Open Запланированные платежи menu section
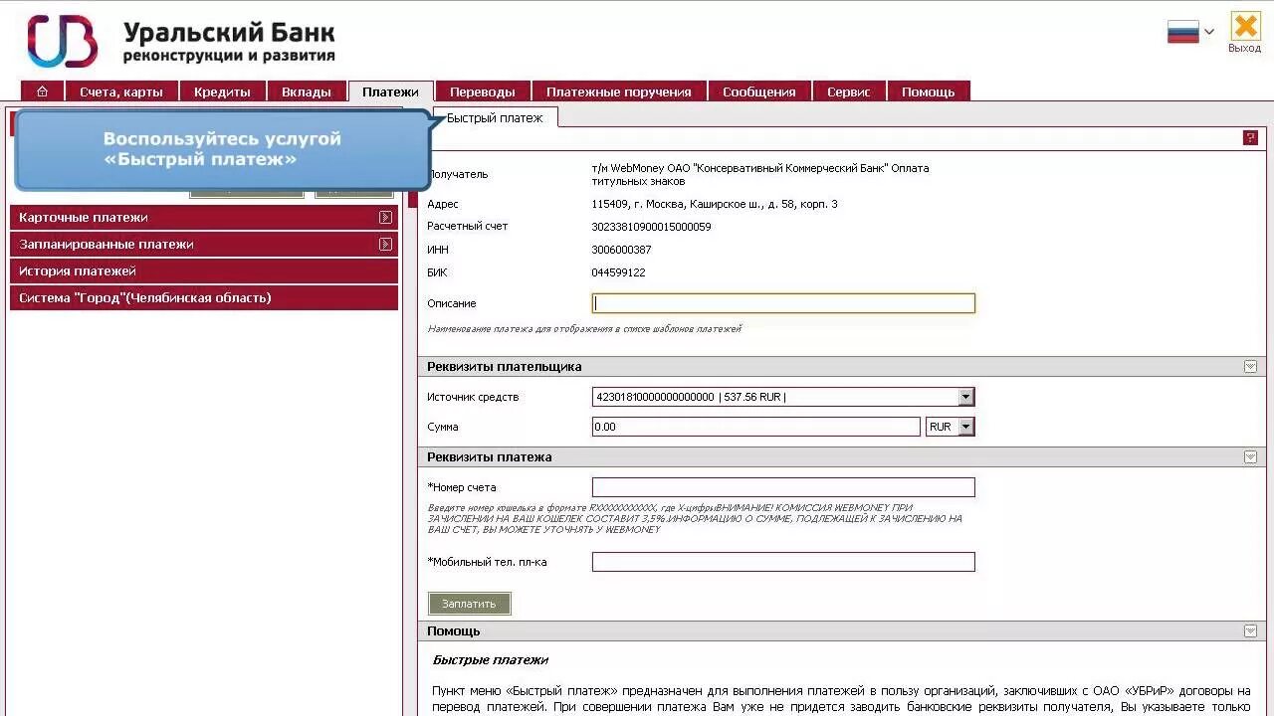The image size is (1274, 716). click(203, 244)
